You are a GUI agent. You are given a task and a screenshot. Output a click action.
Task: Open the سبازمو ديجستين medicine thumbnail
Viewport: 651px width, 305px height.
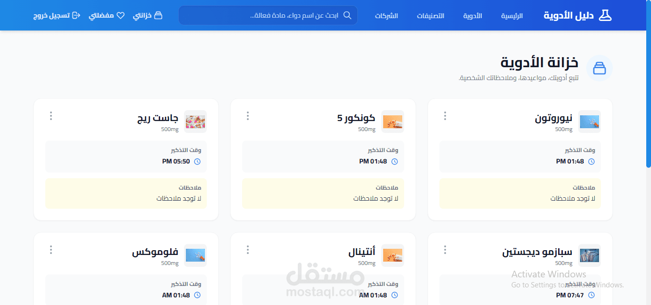(x=590, y=255)
